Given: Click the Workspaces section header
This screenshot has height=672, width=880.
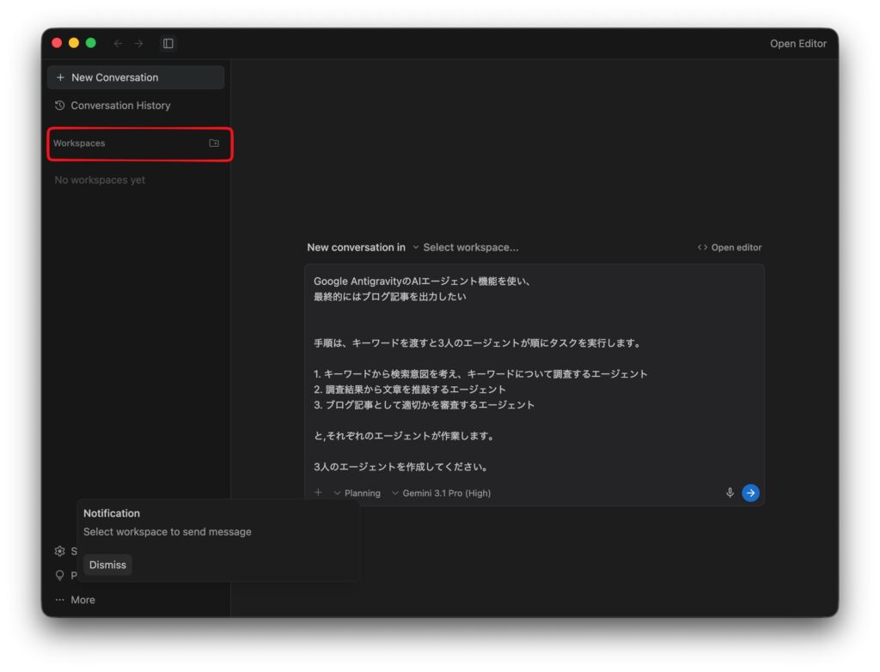Looking at the screenshot, I should 80,143.
